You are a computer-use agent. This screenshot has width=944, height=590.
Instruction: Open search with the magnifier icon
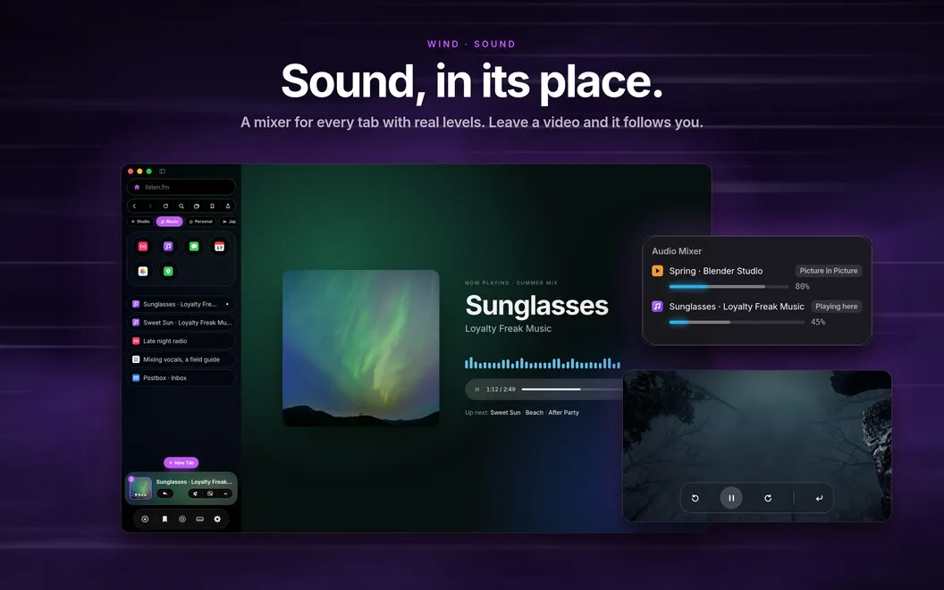pos(181,206)
